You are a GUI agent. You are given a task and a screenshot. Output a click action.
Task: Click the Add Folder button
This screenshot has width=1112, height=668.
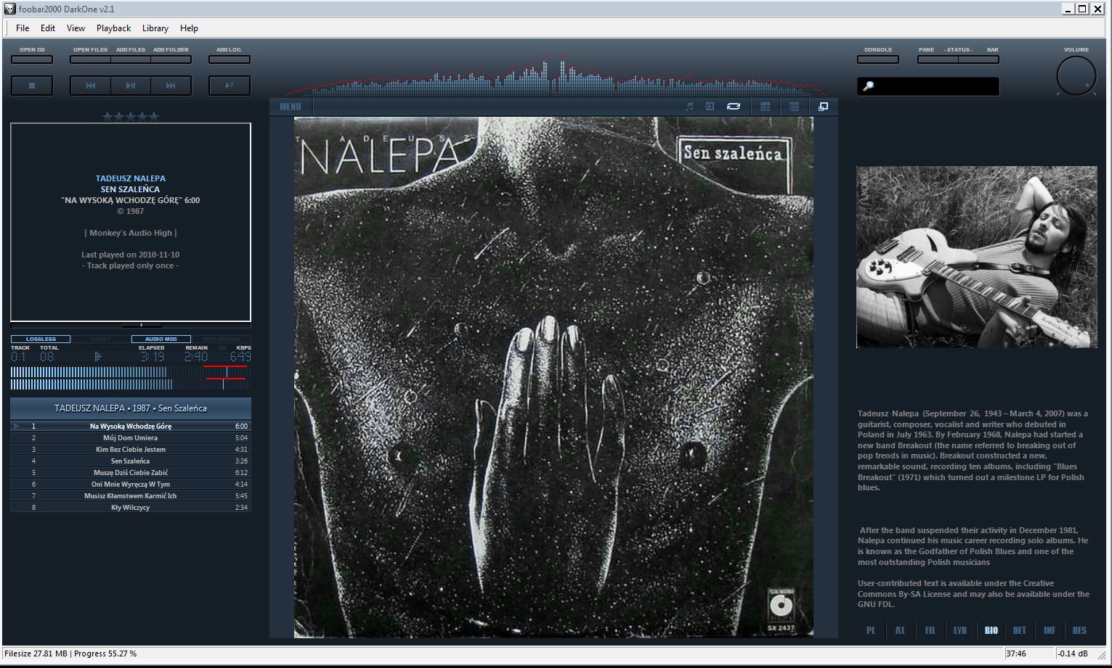(171, 59)
